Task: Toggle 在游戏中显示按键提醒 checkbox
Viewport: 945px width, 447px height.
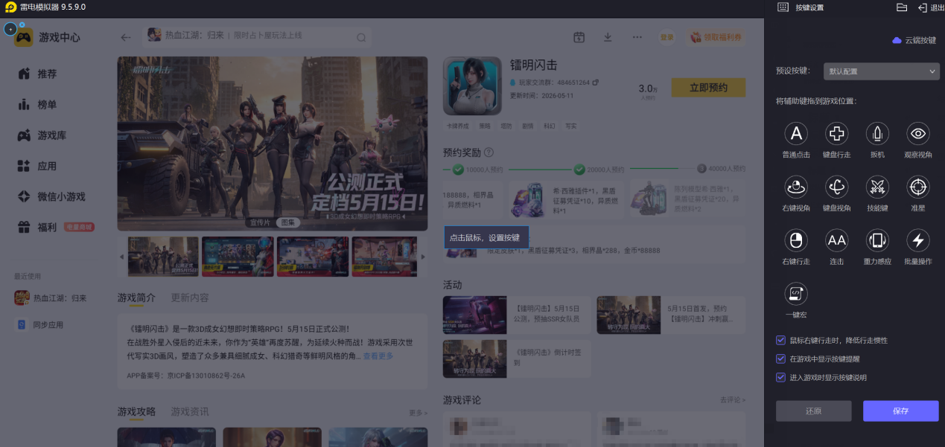Action: [780, 358]
